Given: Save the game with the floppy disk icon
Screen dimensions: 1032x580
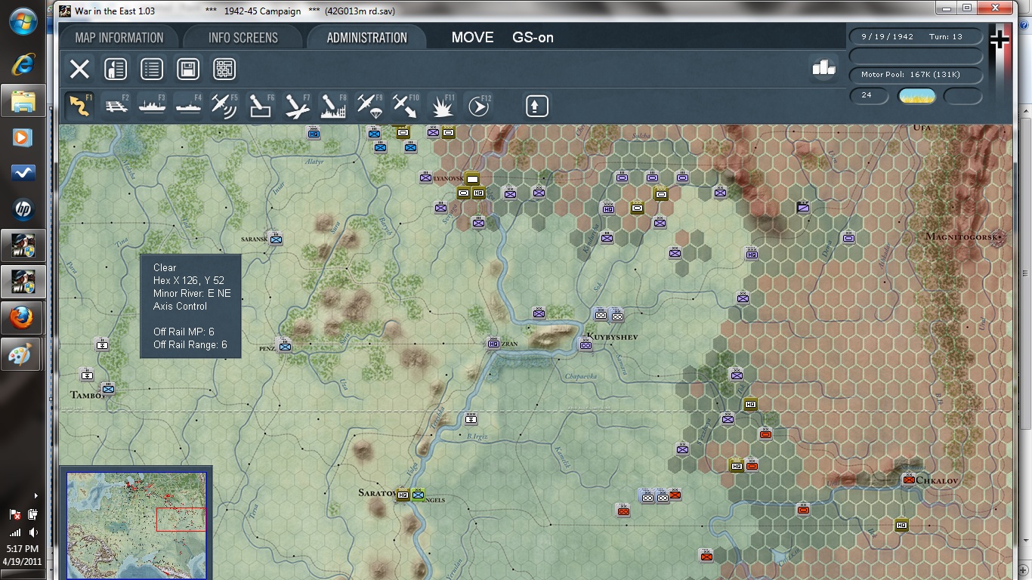Looking at the screenshot, I should tap(188, 69).
